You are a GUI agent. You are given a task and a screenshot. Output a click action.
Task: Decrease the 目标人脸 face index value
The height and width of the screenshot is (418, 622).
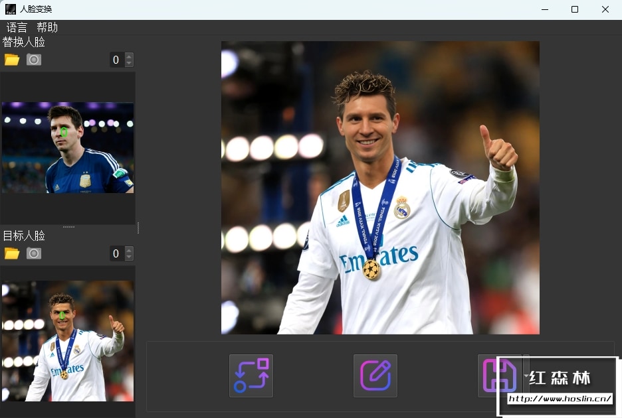[x=129, y=257]
